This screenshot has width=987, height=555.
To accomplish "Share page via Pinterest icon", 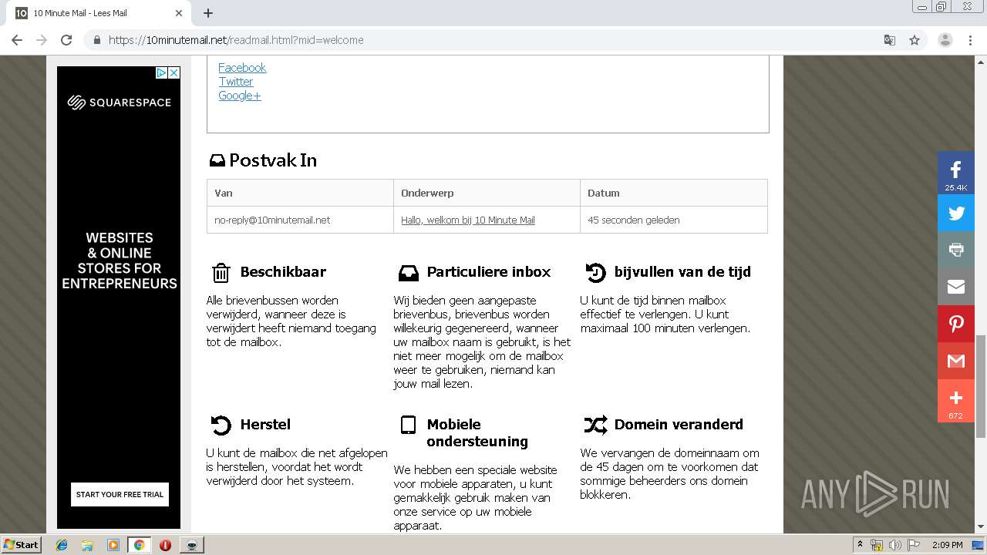I will 956,324.
